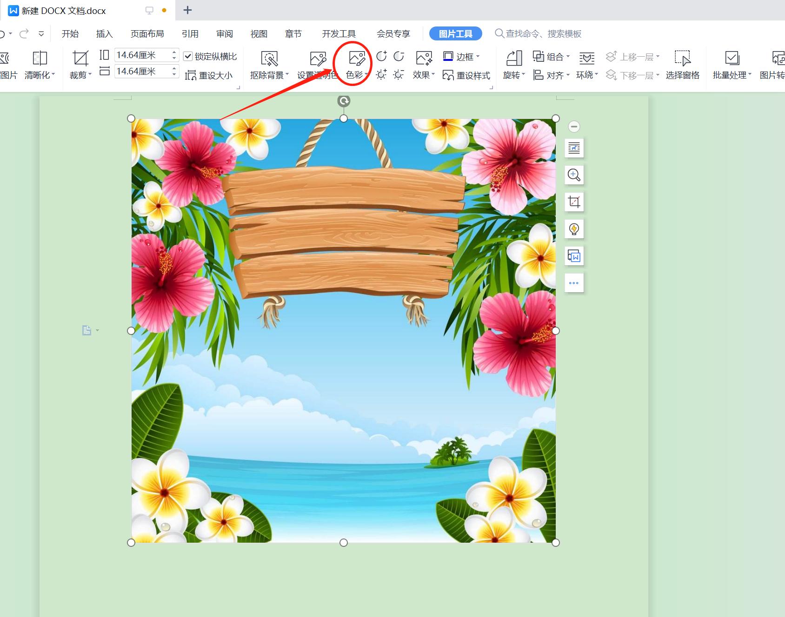The height and width of the screenshot is (617, 785).
Task: Click the Crop (裁剪) tool icon
Action: coord(80,59)
